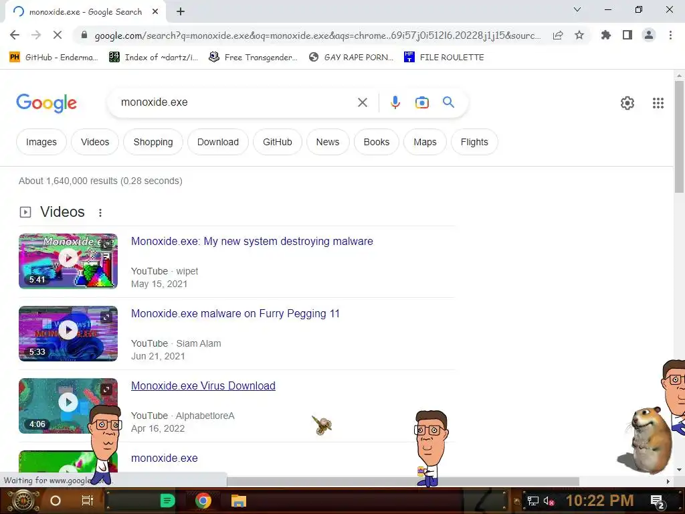Toggle the Chrome side panel icon
Viewport: 685px width, 514px height.
click(x=627, y=35)
